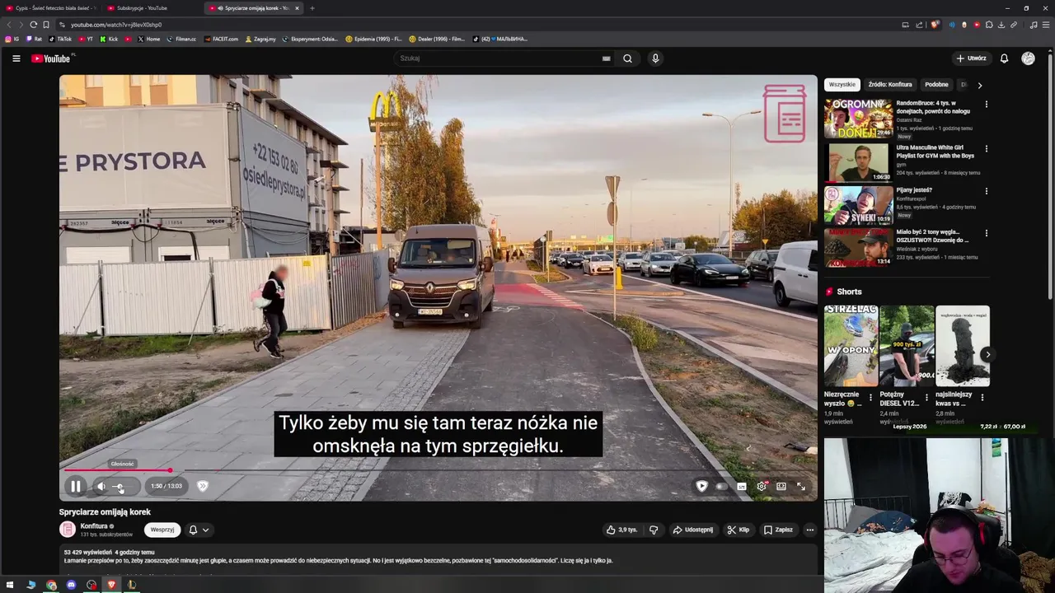The height and width of the screenshot is (593, 1055).
Task: Open more actions three-dot menu under video
Action: point(810,530)
